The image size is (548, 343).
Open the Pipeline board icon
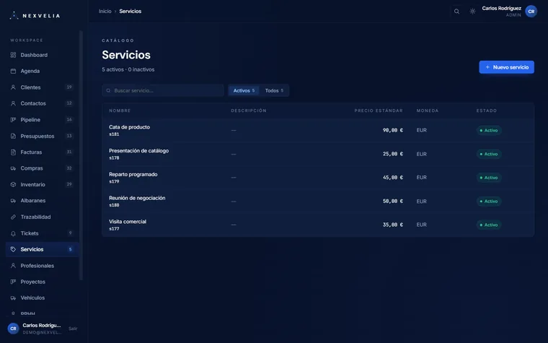point(13,120)
